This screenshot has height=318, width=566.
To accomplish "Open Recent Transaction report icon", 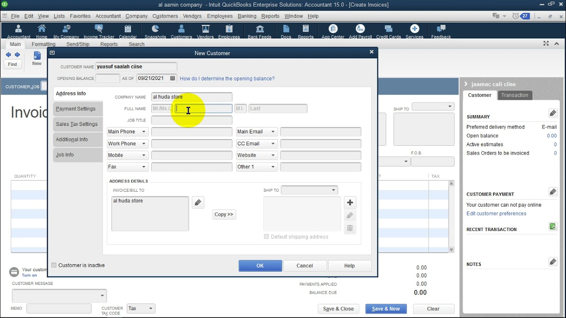I will tap(553, 227).
